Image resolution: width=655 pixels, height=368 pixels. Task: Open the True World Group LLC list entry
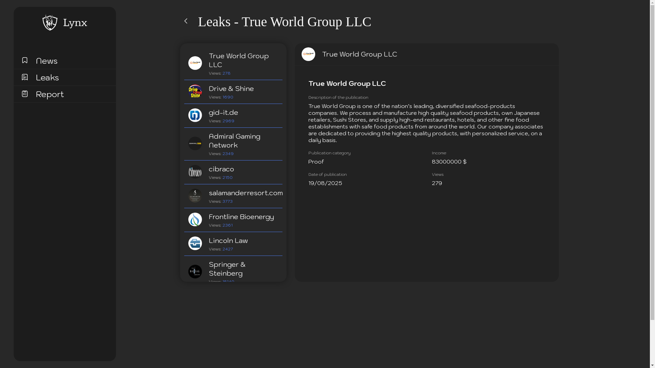[x=238, y=60]
